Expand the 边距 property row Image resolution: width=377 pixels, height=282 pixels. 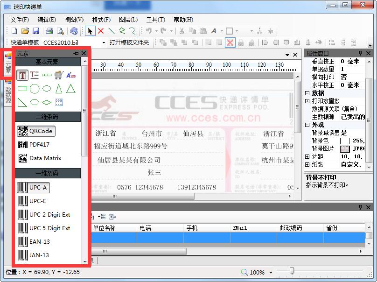click(x=307, y=157)
